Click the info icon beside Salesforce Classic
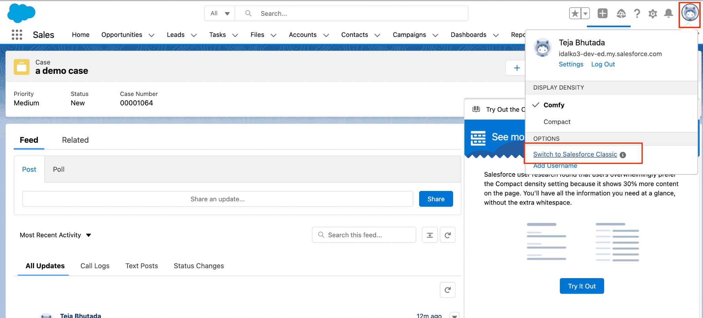Viewport: 703px width, 318px height. click(623, 155)
